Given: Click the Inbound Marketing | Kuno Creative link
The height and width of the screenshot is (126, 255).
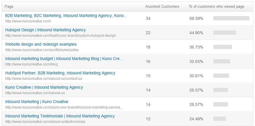Looking at the screenshot, I should point(37,102).
